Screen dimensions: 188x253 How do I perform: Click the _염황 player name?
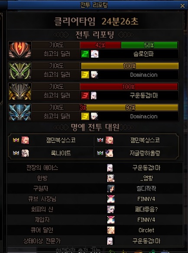(146, 178)
